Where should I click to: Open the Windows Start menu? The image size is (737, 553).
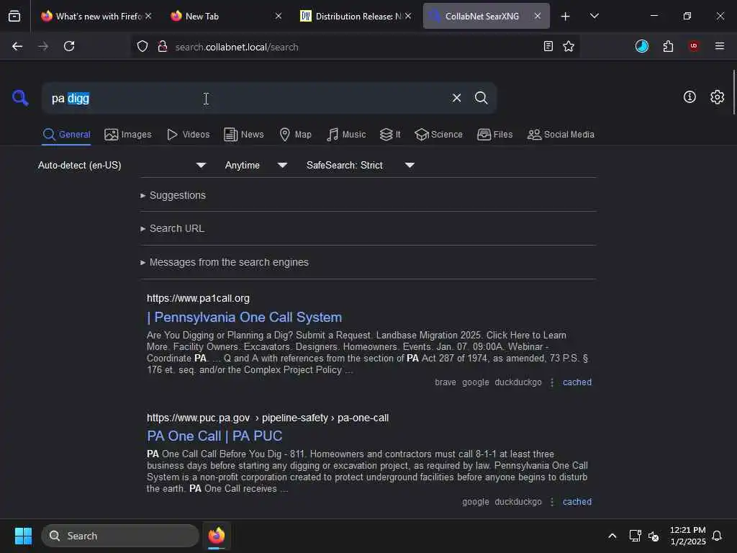click(23, 536)
